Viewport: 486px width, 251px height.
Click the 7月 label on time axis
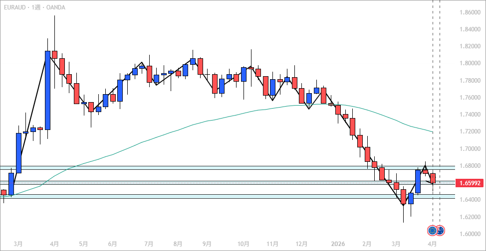click(x=149, y=244)
